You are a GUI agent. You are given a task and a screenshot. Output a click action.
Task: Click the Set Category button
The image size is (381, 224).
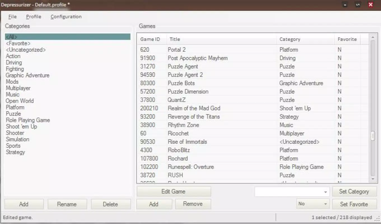click(354, 192)
